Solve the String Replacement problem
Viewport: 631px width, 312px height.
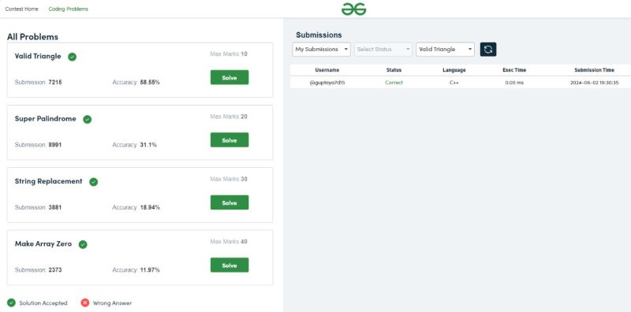(230, 202)
